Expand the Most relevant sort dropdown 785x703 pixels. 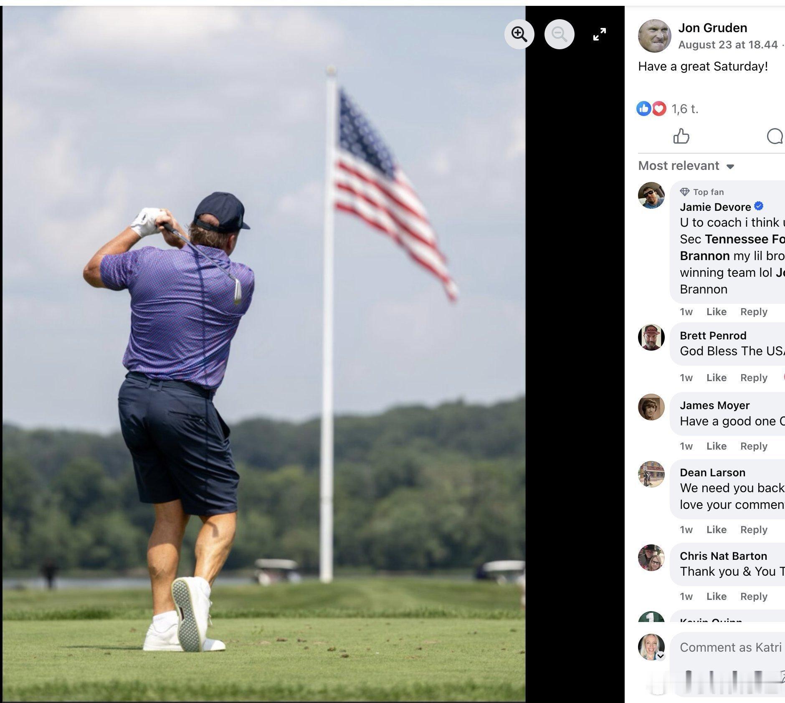[x=686, y=166]
